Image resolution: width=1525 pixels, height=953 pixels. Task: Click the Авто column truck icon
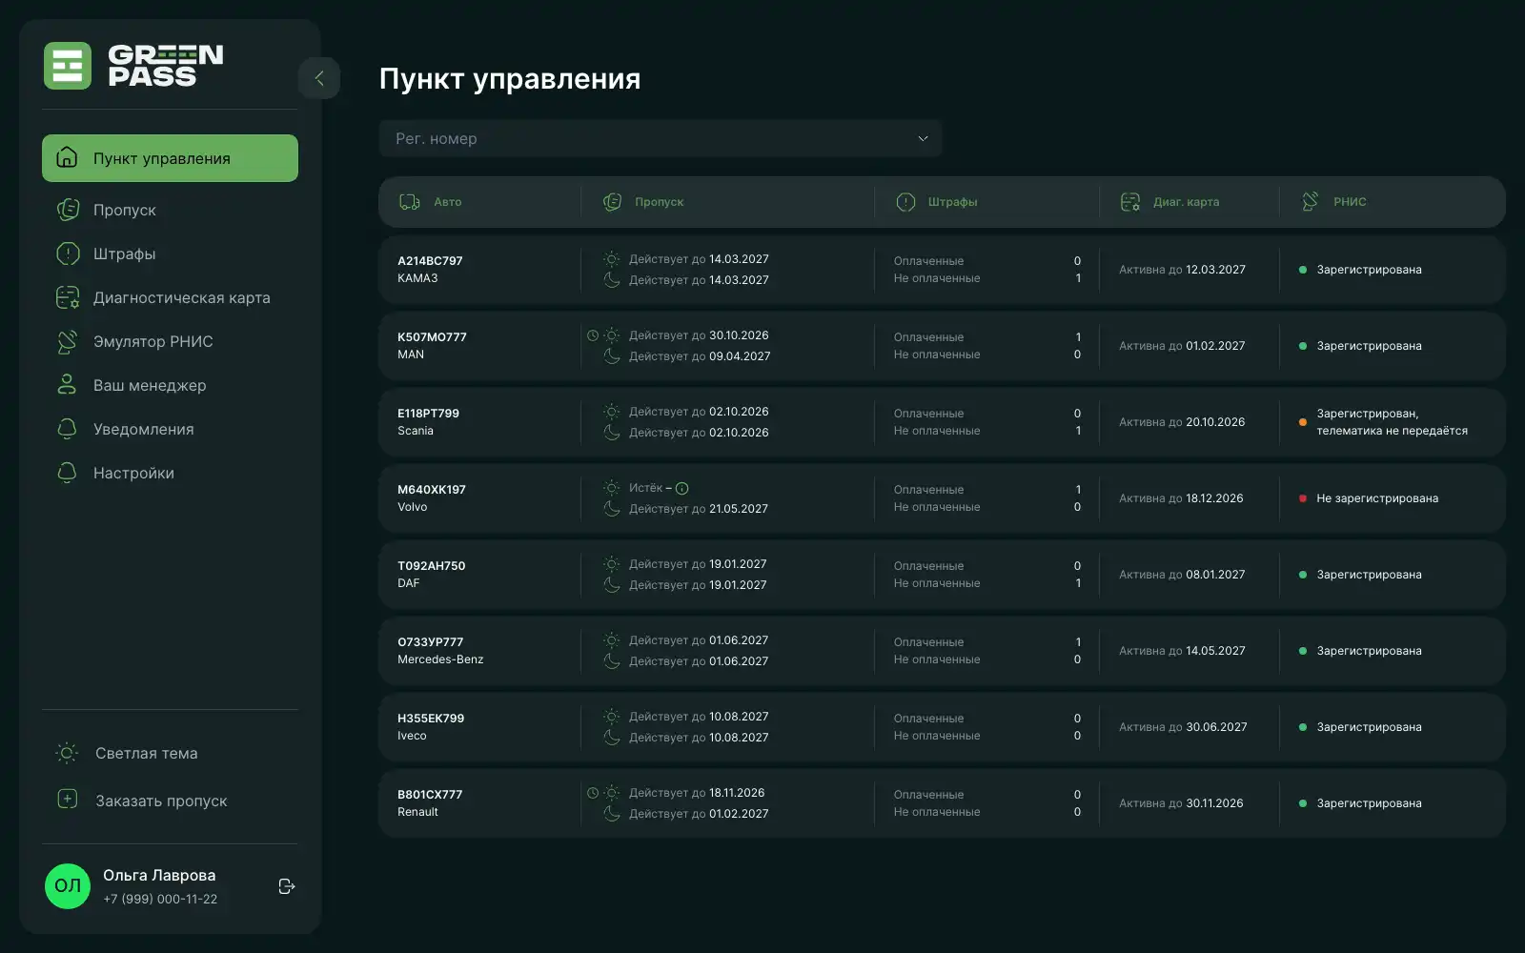[x=410, y=202]
